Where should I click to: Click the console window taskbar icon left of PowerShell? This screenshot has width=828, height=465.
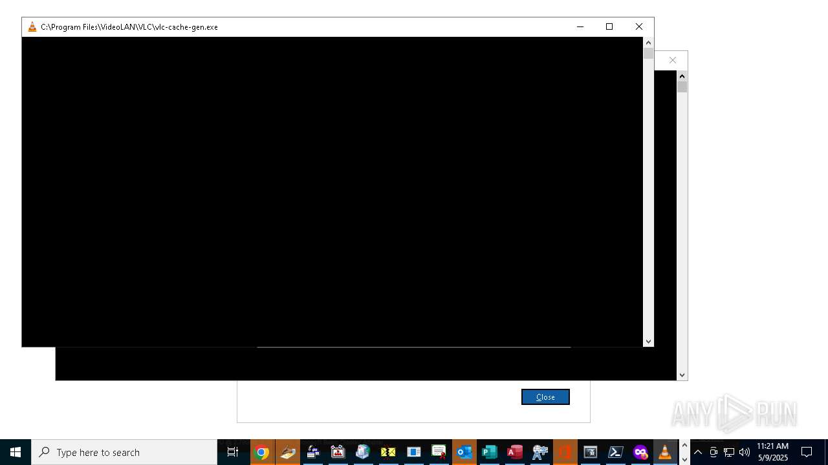(591, 452)
